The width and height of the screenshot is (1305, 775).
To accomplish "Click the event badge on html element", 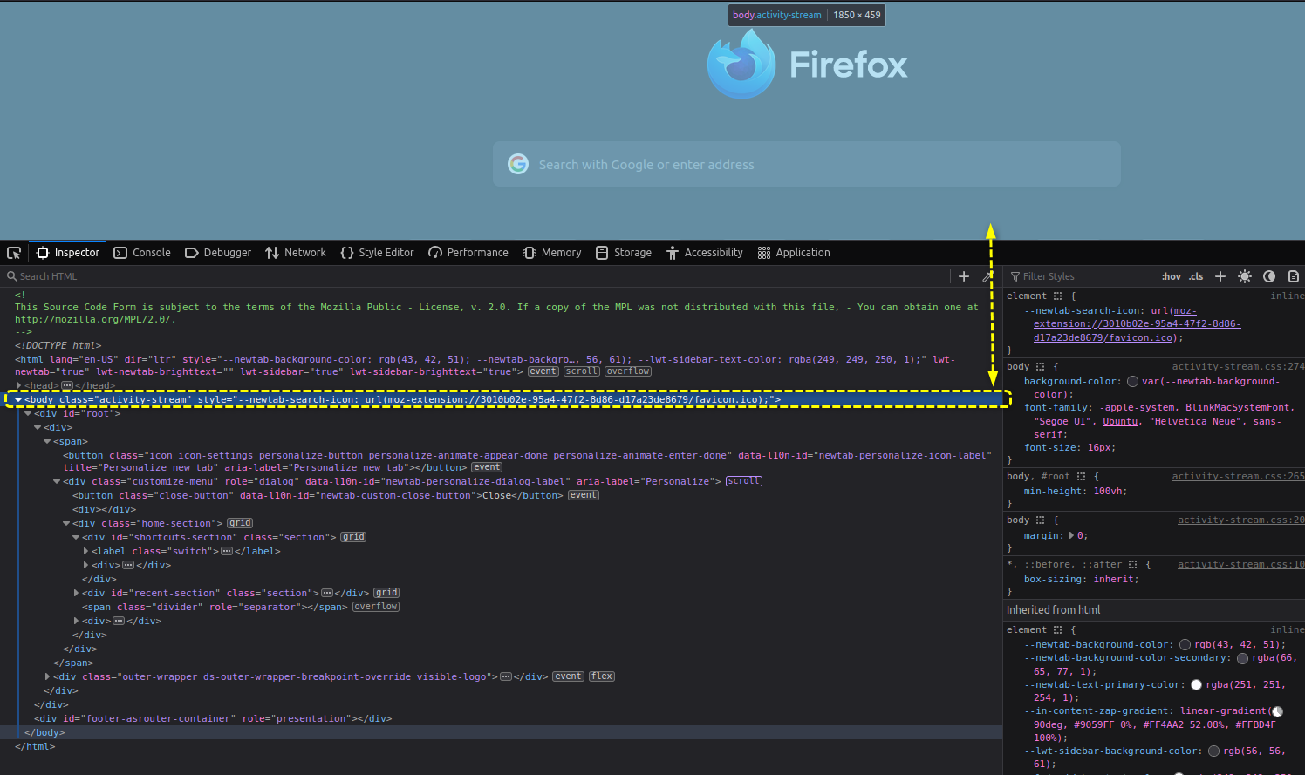I will (543, 371).
